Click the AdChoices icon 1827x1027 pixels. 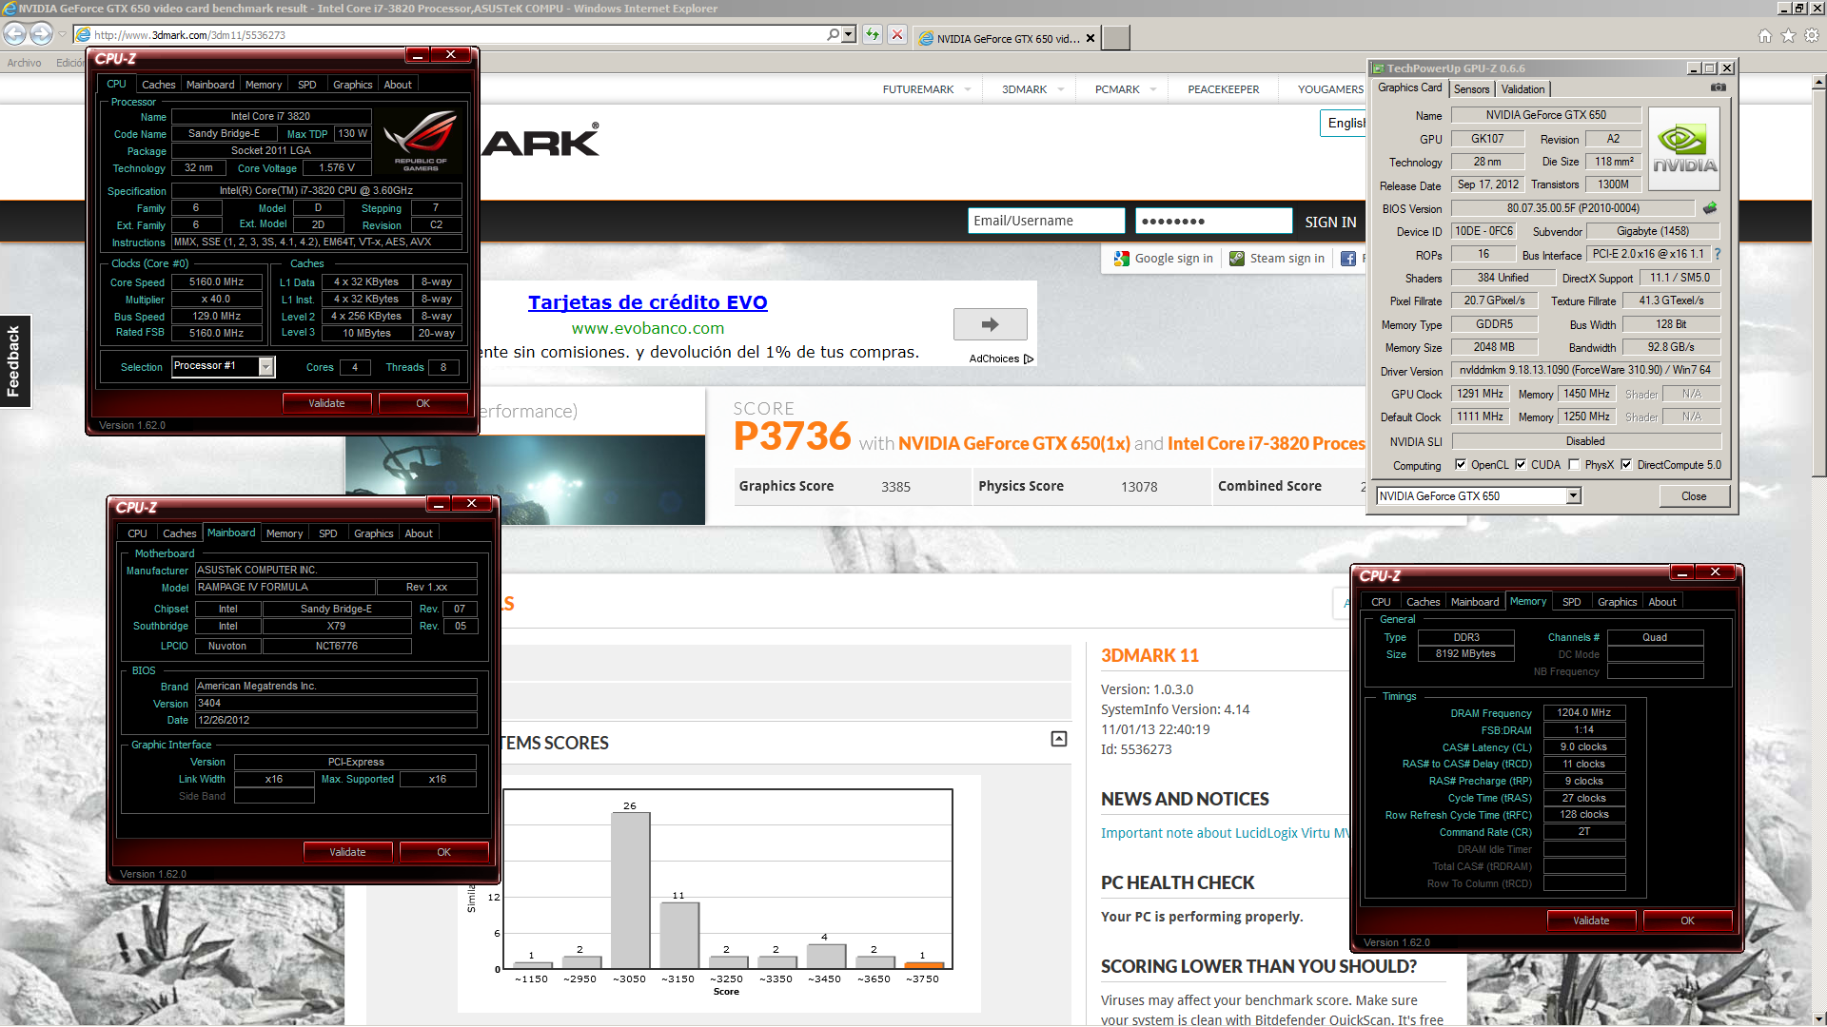click(x=1029, y=359)
